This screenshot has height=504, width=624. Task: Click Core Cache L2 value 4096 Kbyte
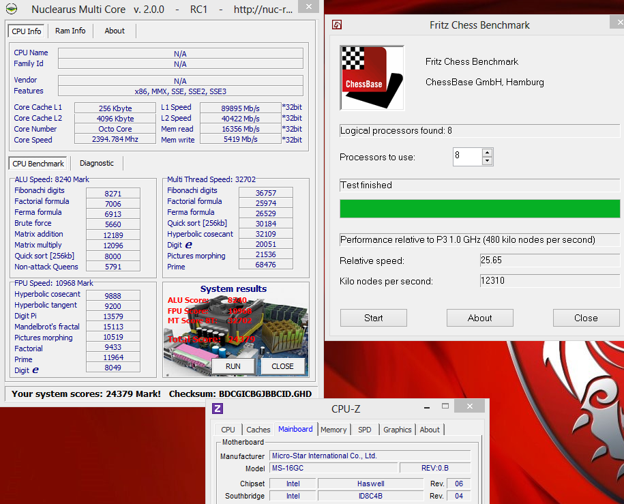115,119
